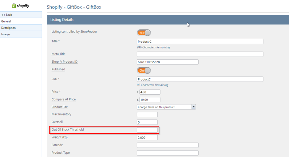Click the Barcode label
289x157 pixels.
coord(57,145)
